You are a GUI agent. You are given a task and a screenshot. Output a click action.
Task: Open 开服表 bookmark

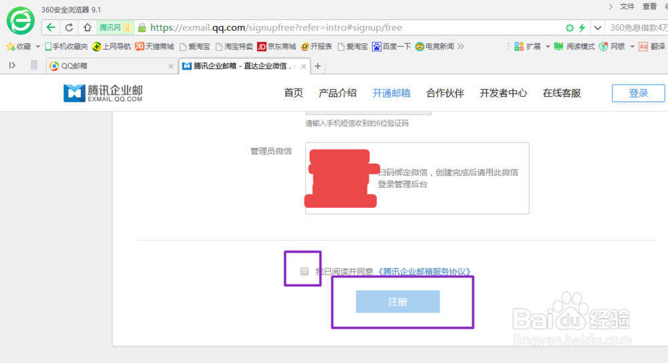[316, 47]
